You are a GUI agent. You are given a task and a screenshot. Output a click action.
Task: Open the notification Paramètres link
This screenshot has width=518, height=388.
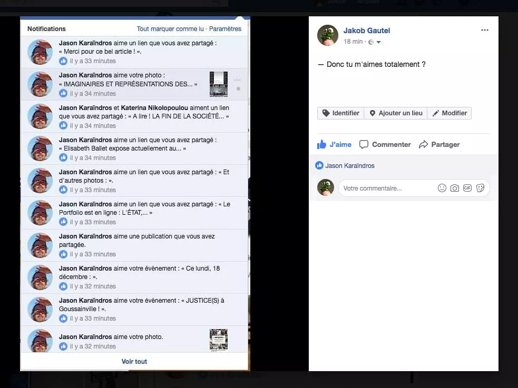[226, 29]
